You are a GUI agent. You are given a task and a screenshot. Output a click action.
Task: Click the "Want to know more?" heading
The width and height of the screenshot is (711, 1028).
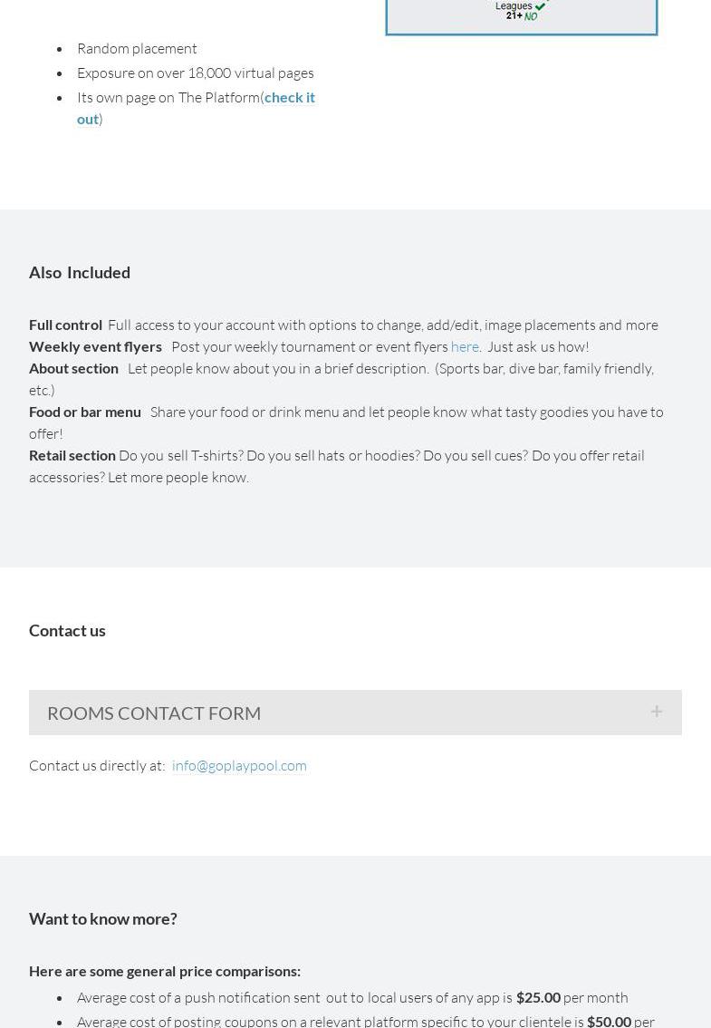coord(103,918)
